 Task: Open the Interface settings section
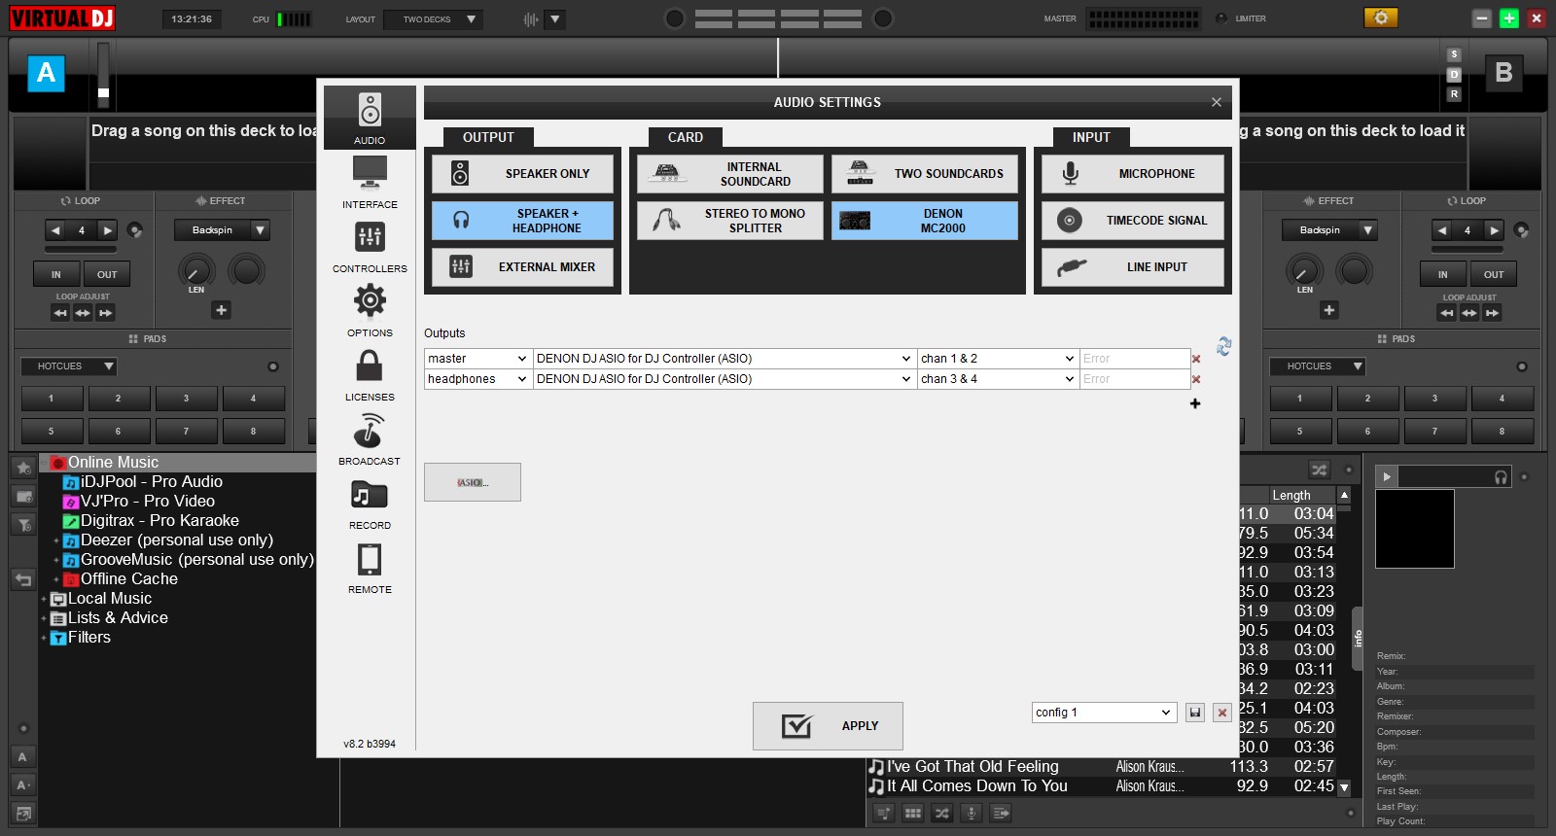click(x=370, y=182)
